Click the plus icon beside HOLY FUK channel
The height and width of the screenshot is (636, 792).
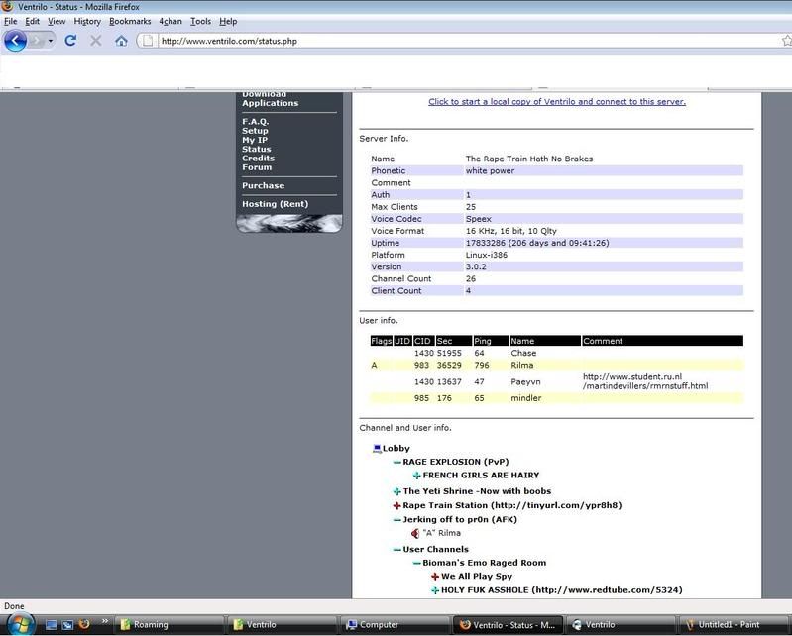point(435,590)
